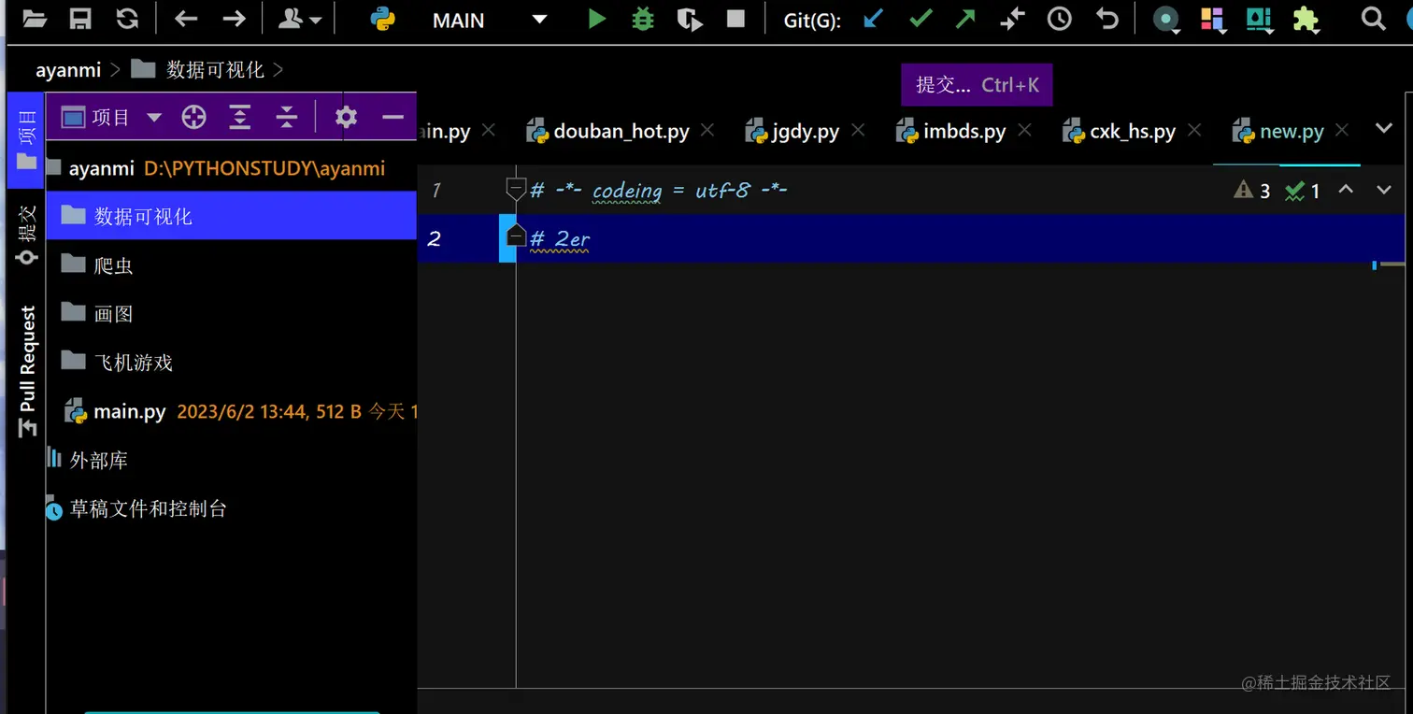
Task: Close the cxk_hs.py tab
Action: tap(1193, 131)
